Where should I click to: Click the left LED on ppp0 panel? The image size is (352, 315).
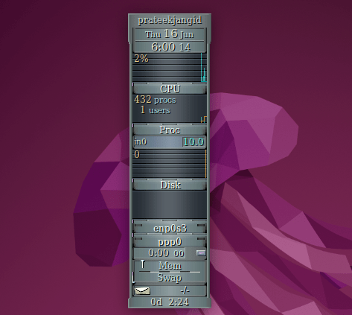138,239
